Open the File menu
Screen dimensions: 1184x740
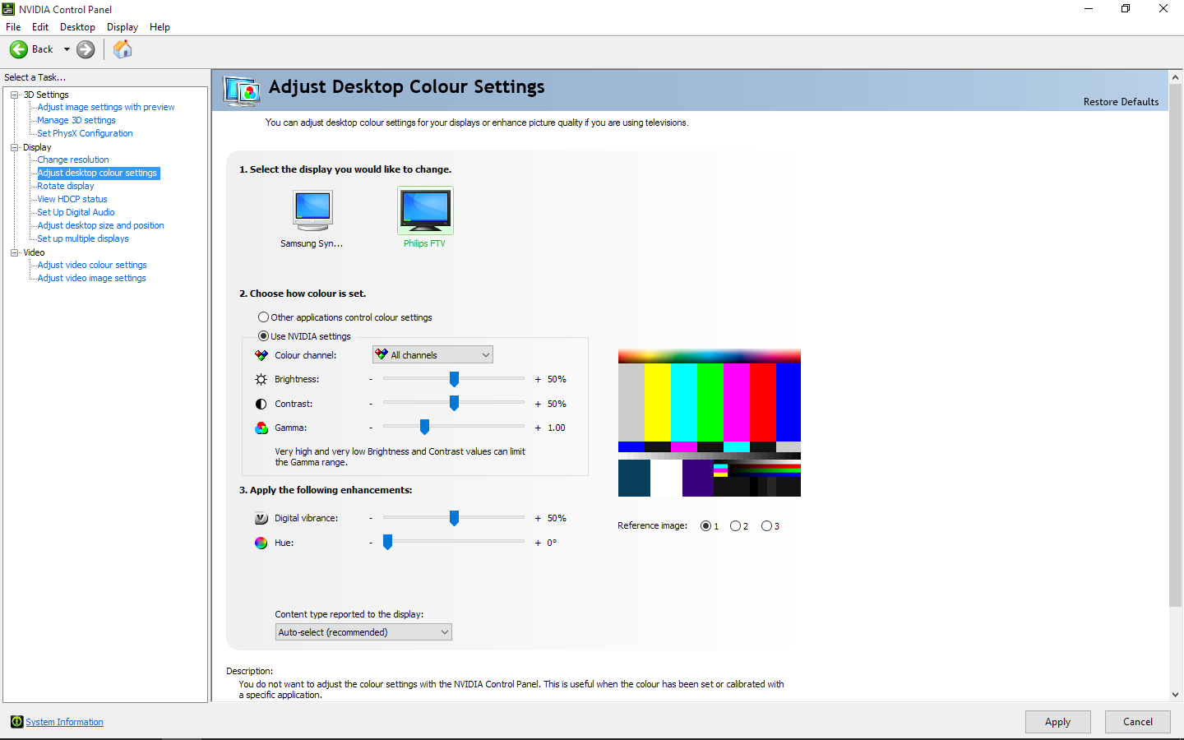(x=13, y=27)
